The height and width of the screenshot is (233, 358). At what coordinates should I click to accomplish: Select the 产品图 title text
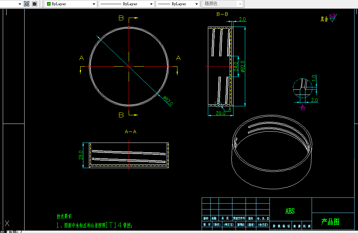330,222
